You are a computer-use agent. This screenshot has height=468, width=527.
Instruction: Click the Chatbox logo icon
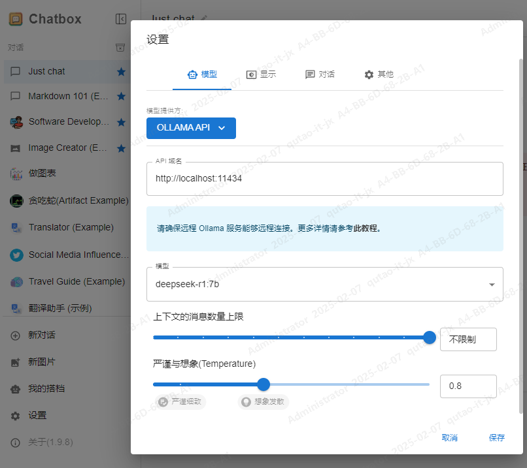click(16, 19)
